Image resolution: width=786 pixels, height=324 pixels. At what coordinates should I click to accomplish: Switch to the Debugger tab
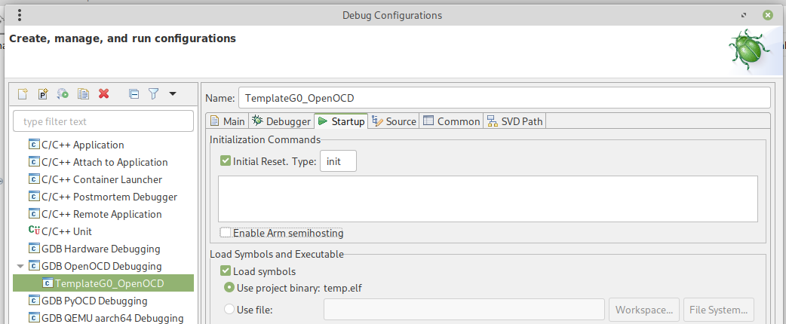[281, 121]
